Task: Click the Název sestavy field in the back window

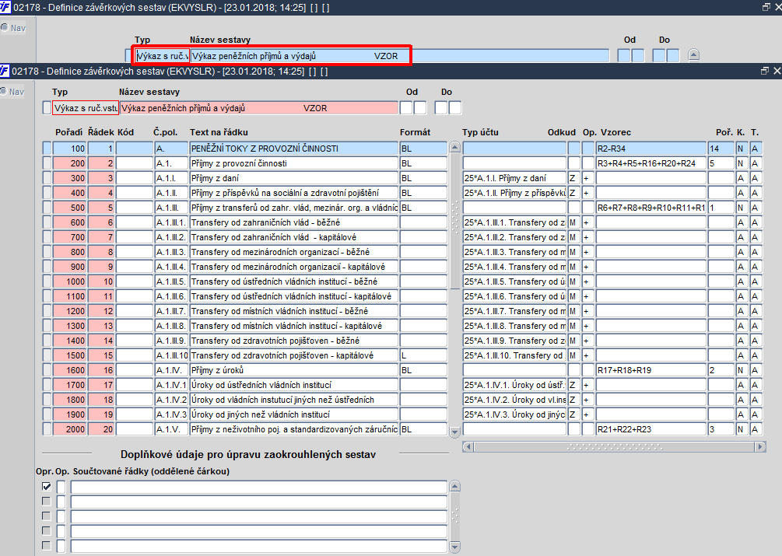Action: point(399,56)
